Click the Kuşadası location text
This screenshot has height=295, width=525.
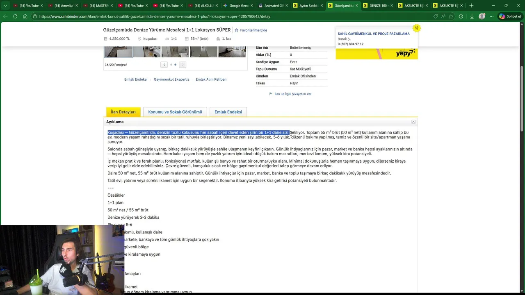coord(150,39)
